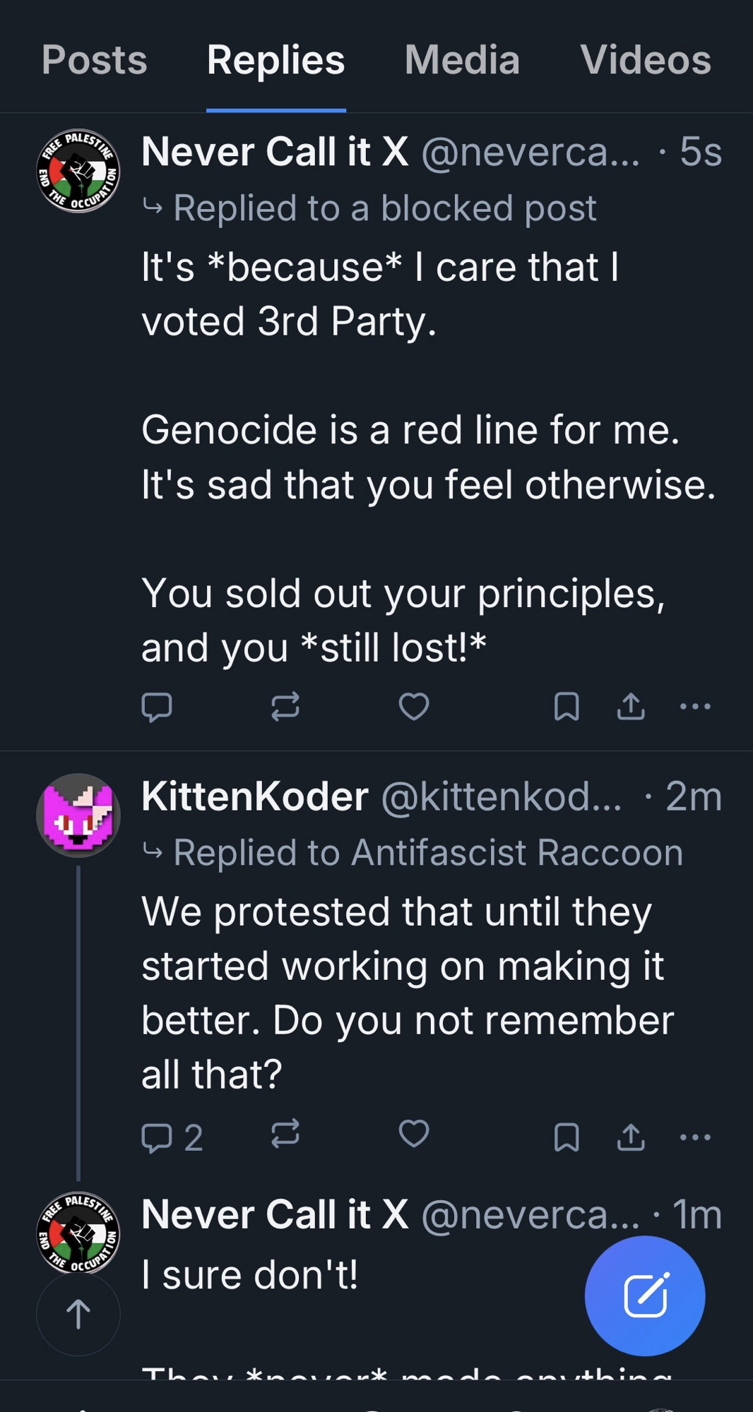Open the Media tab
This screenshot has height=1412, width=753.
click(462, 60)
